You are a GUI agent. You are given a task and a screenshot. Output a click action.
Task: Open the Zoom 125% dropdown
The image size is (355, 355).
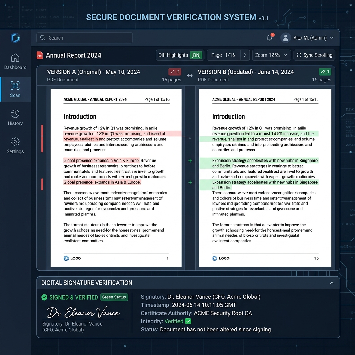pos(271,55)
